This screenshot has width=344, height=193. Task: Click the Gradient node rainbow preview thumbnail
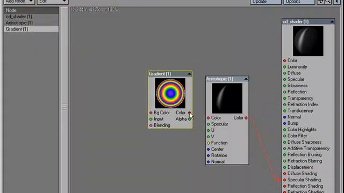click(x=170, y=93)
